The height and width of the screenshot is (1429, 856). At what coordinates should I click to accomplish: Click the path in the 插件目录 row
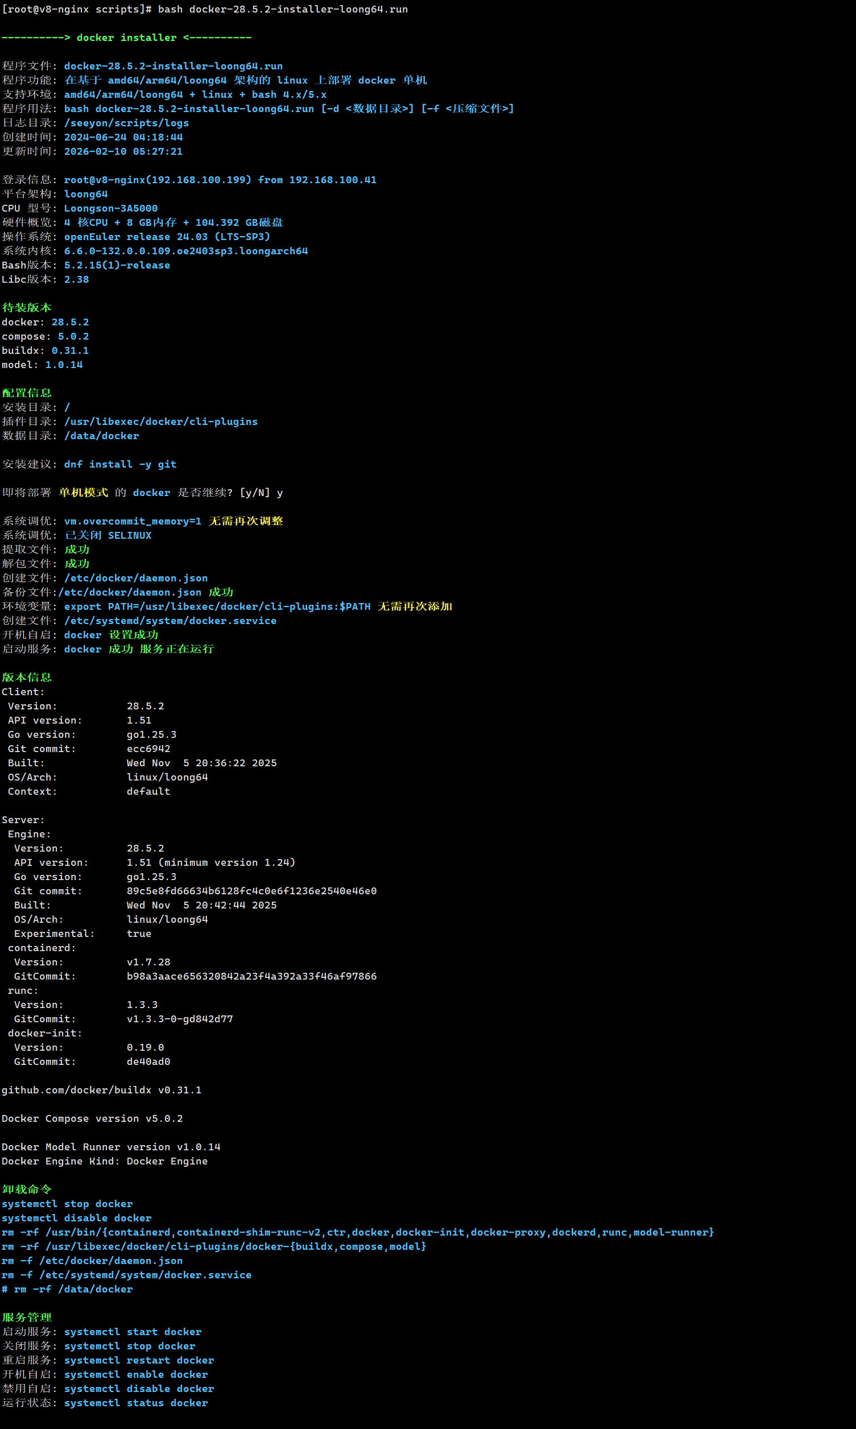tap(161, 422)
